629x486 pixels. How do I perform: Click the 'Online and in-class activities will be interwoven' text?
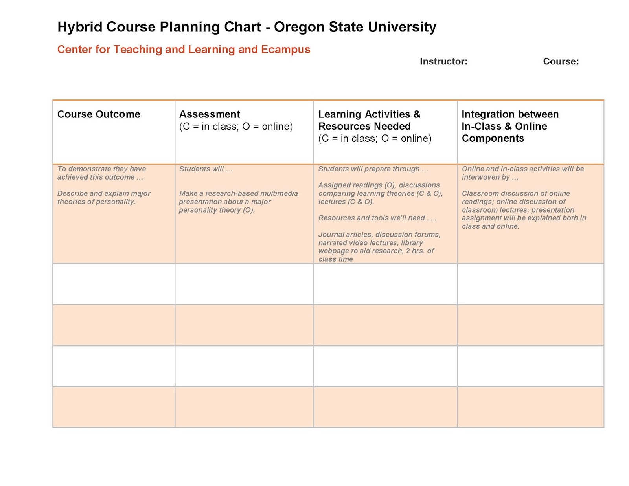[522, 173]
